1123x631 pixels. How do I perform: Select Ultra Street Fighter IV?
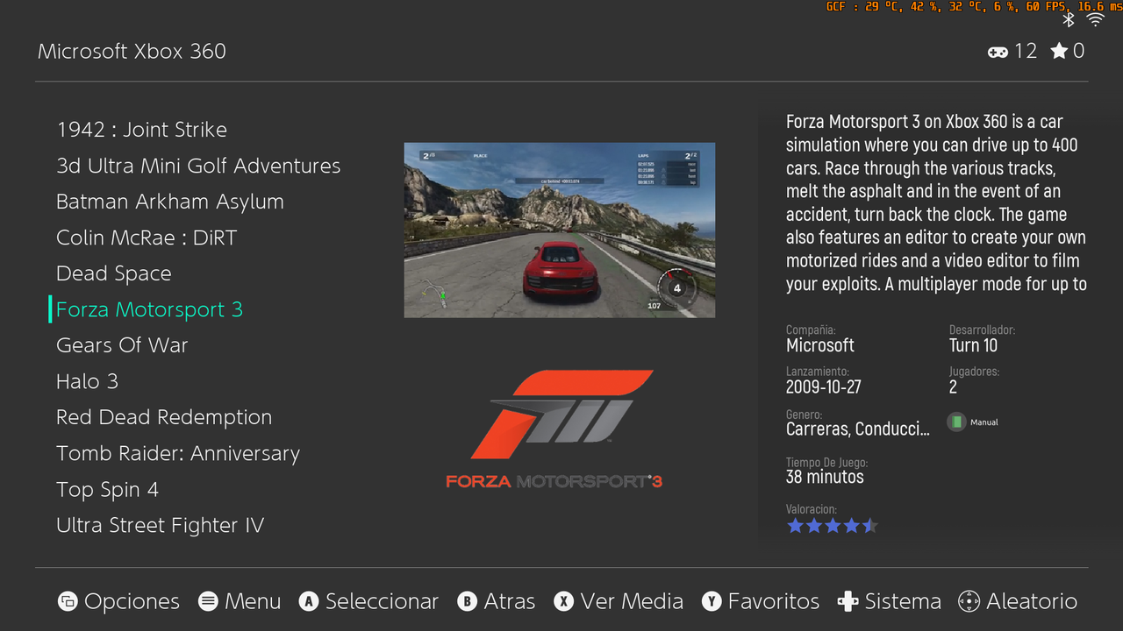160,525
